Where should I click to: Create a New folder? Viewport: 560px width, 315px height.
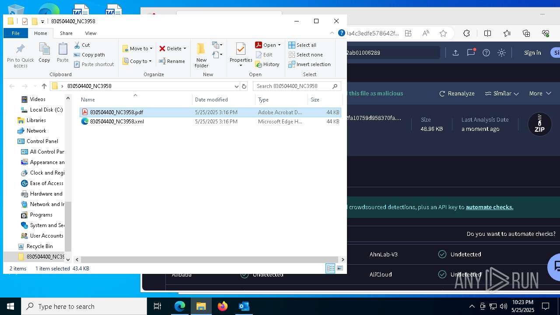201,55
